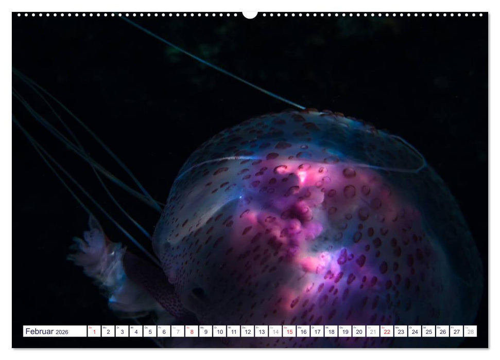Screen dimensions: 500x360
Task: Select date 5 in the calendar row
Action: click(x=150, y=332)
